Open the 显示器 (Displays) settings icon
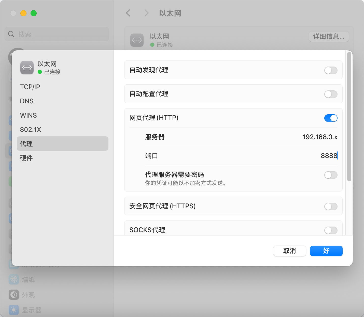The width and height of the screenshot is (364, 317). 13,310
